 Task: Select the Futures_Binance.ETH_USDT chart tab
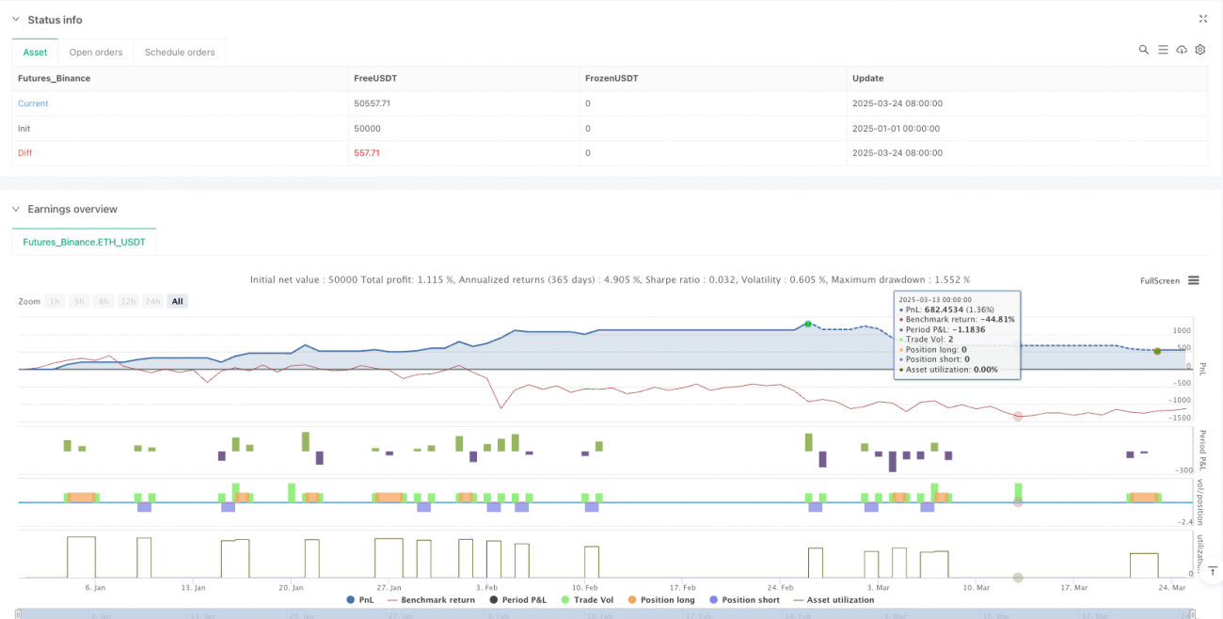click(x=84, y=242)
